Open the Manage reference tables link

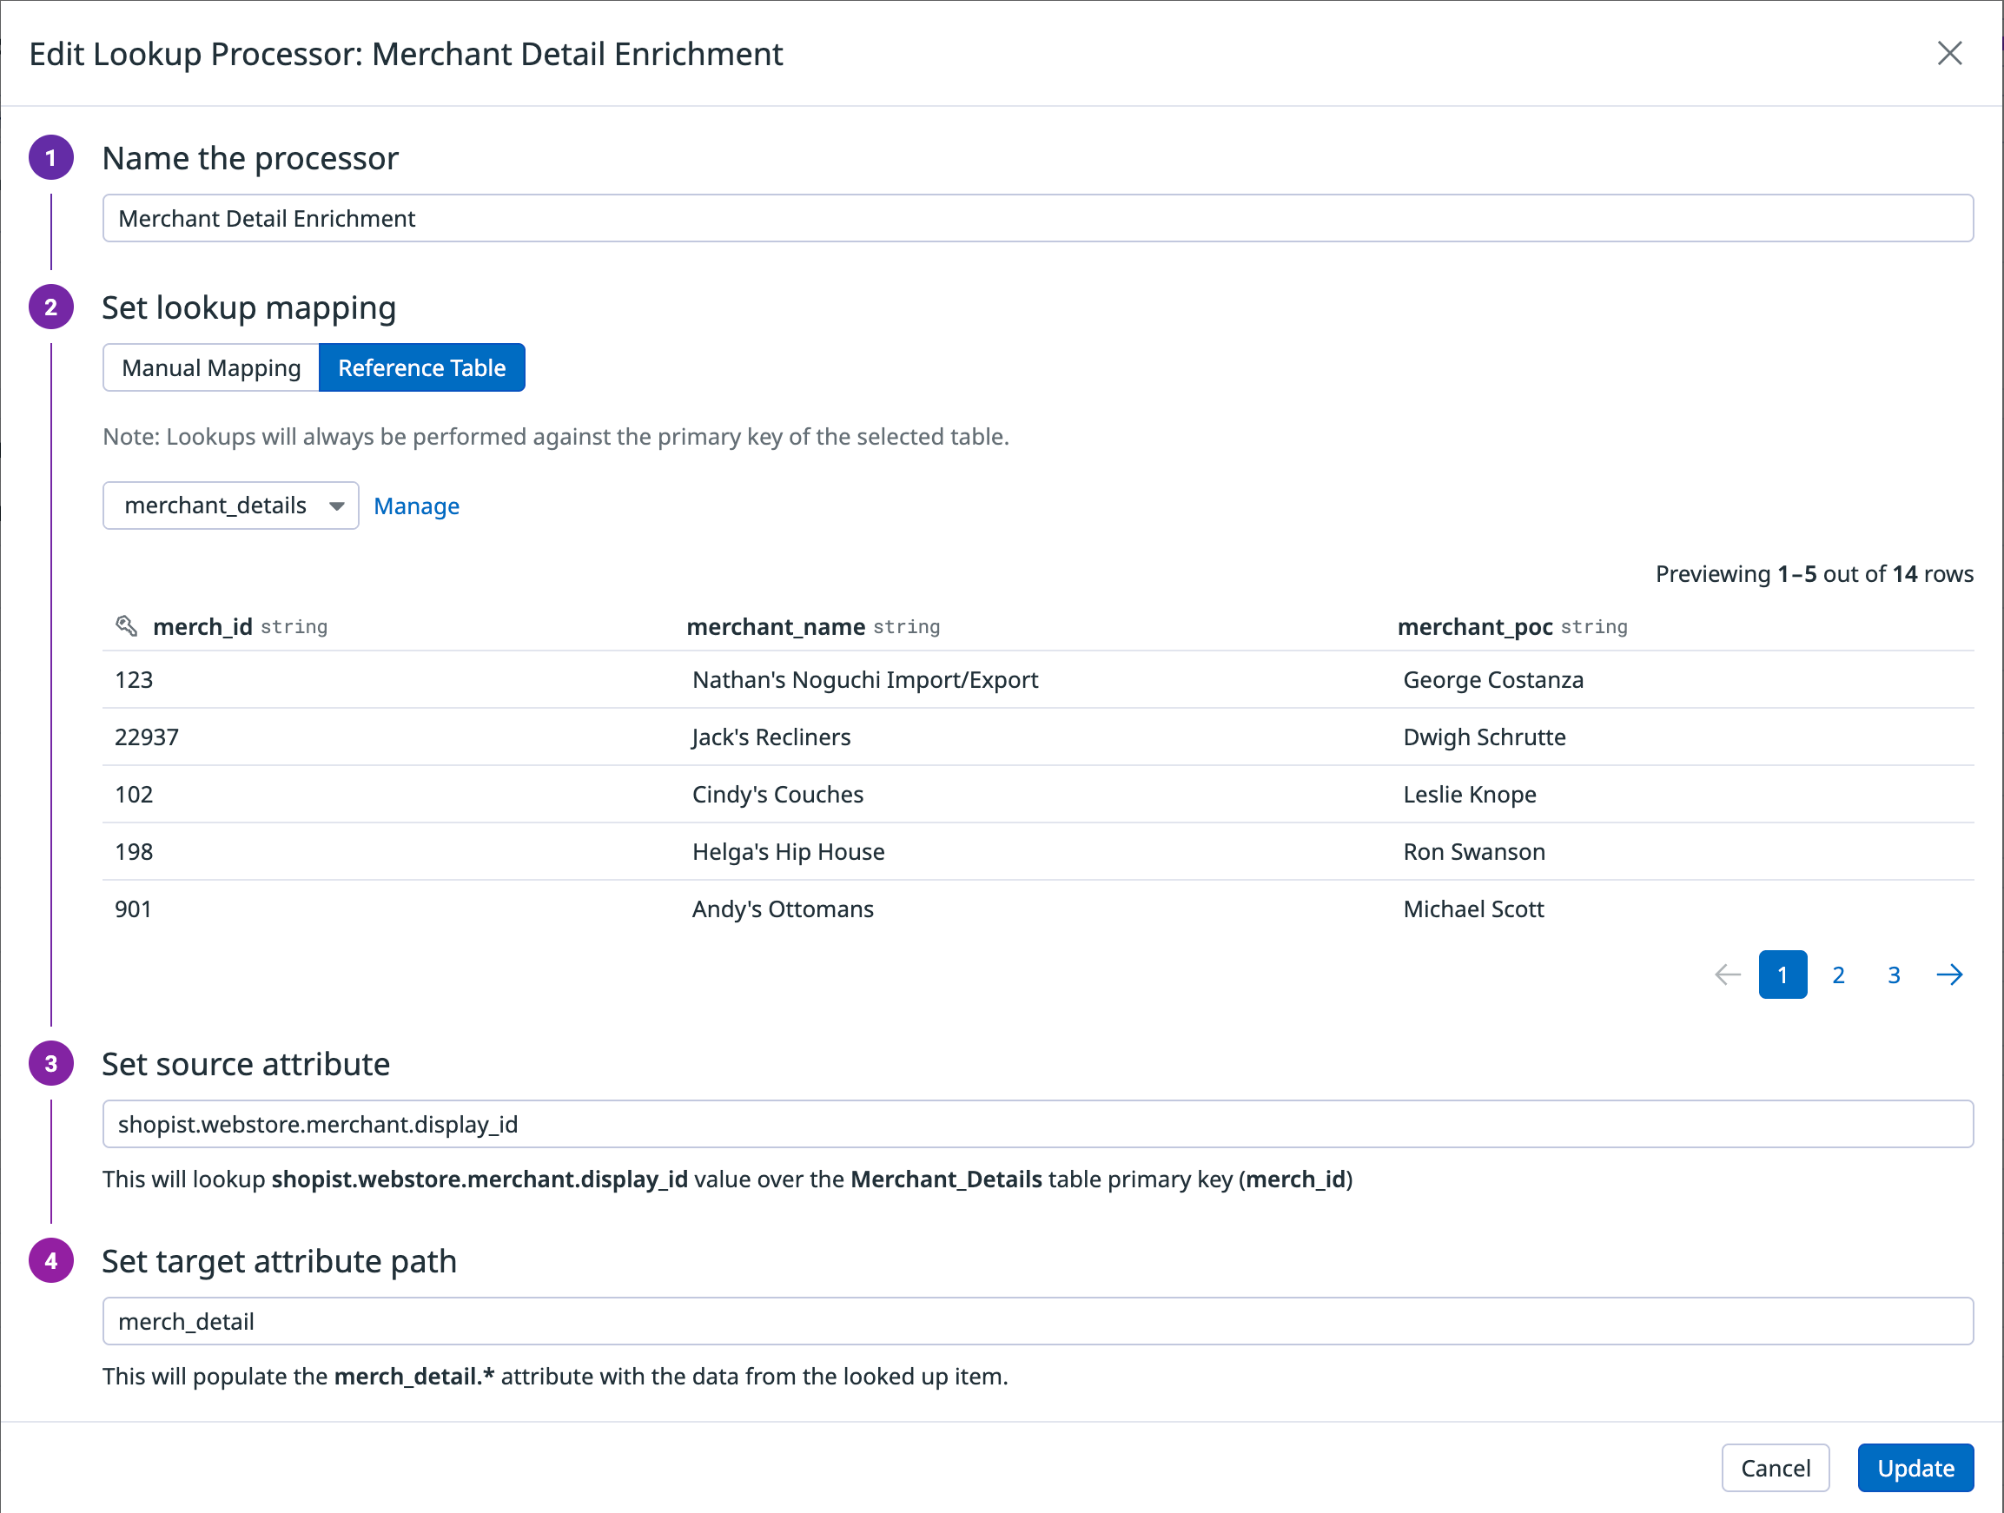[416, 505]
